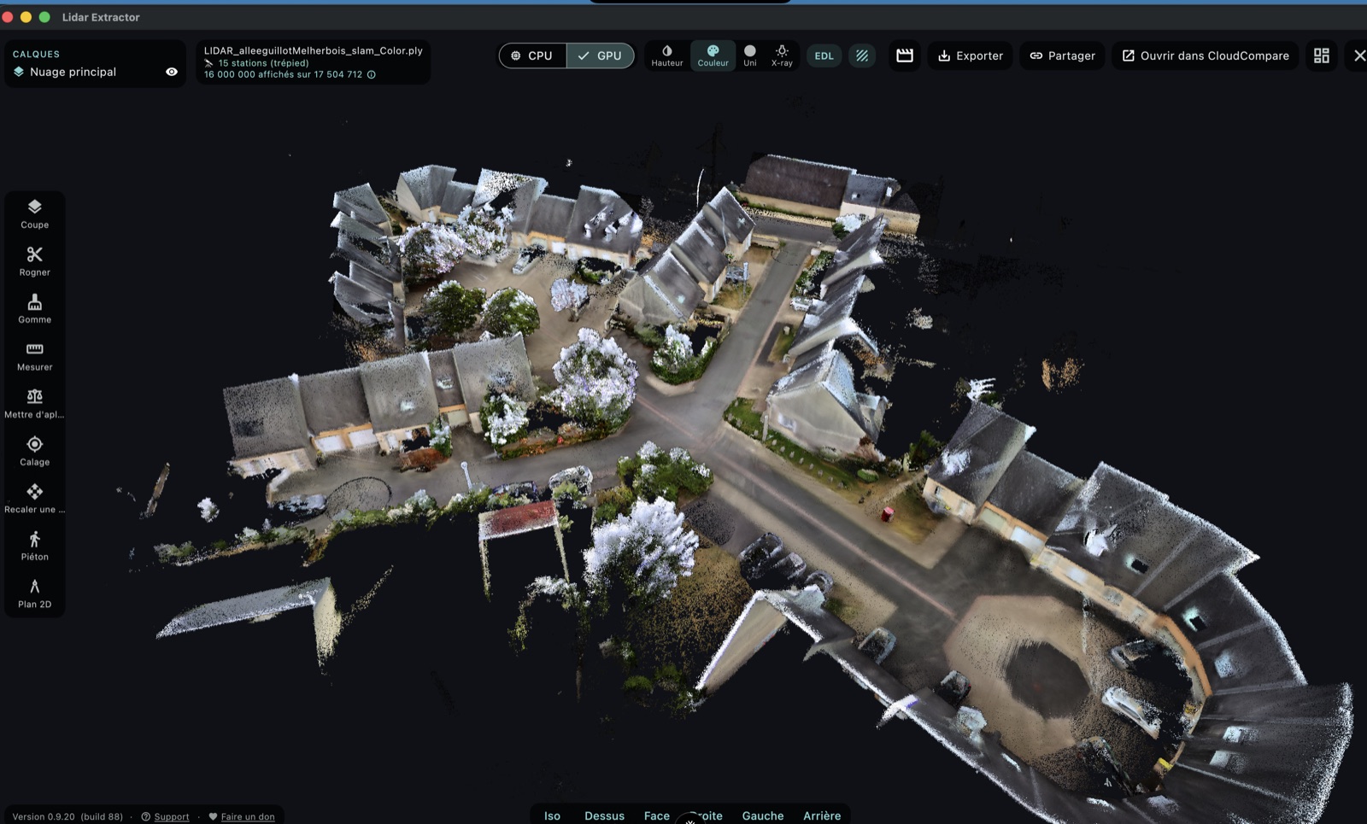The image size is (1367, 824).
Task: Switch to Iso view
Action: coord(552,815)
